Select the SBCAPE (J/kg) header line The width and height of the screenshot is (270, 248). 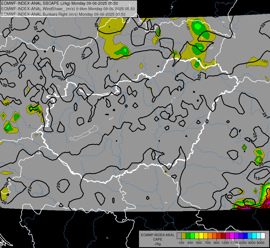(x=60, y=3)
